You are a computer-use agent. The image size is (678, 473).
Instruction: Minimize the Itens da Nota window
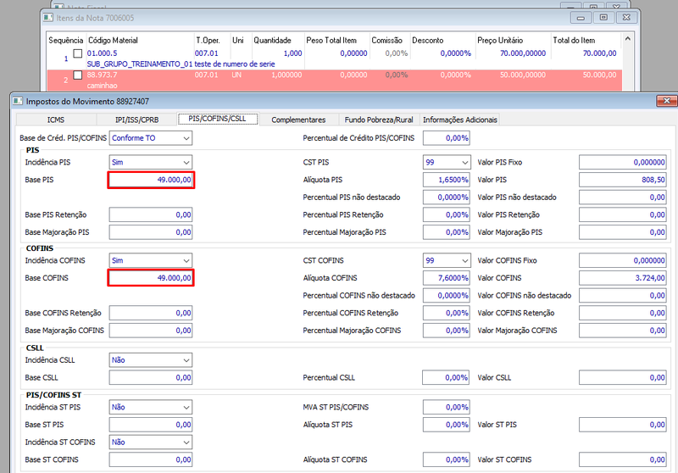pyautogui.click(x=581, y=18)
